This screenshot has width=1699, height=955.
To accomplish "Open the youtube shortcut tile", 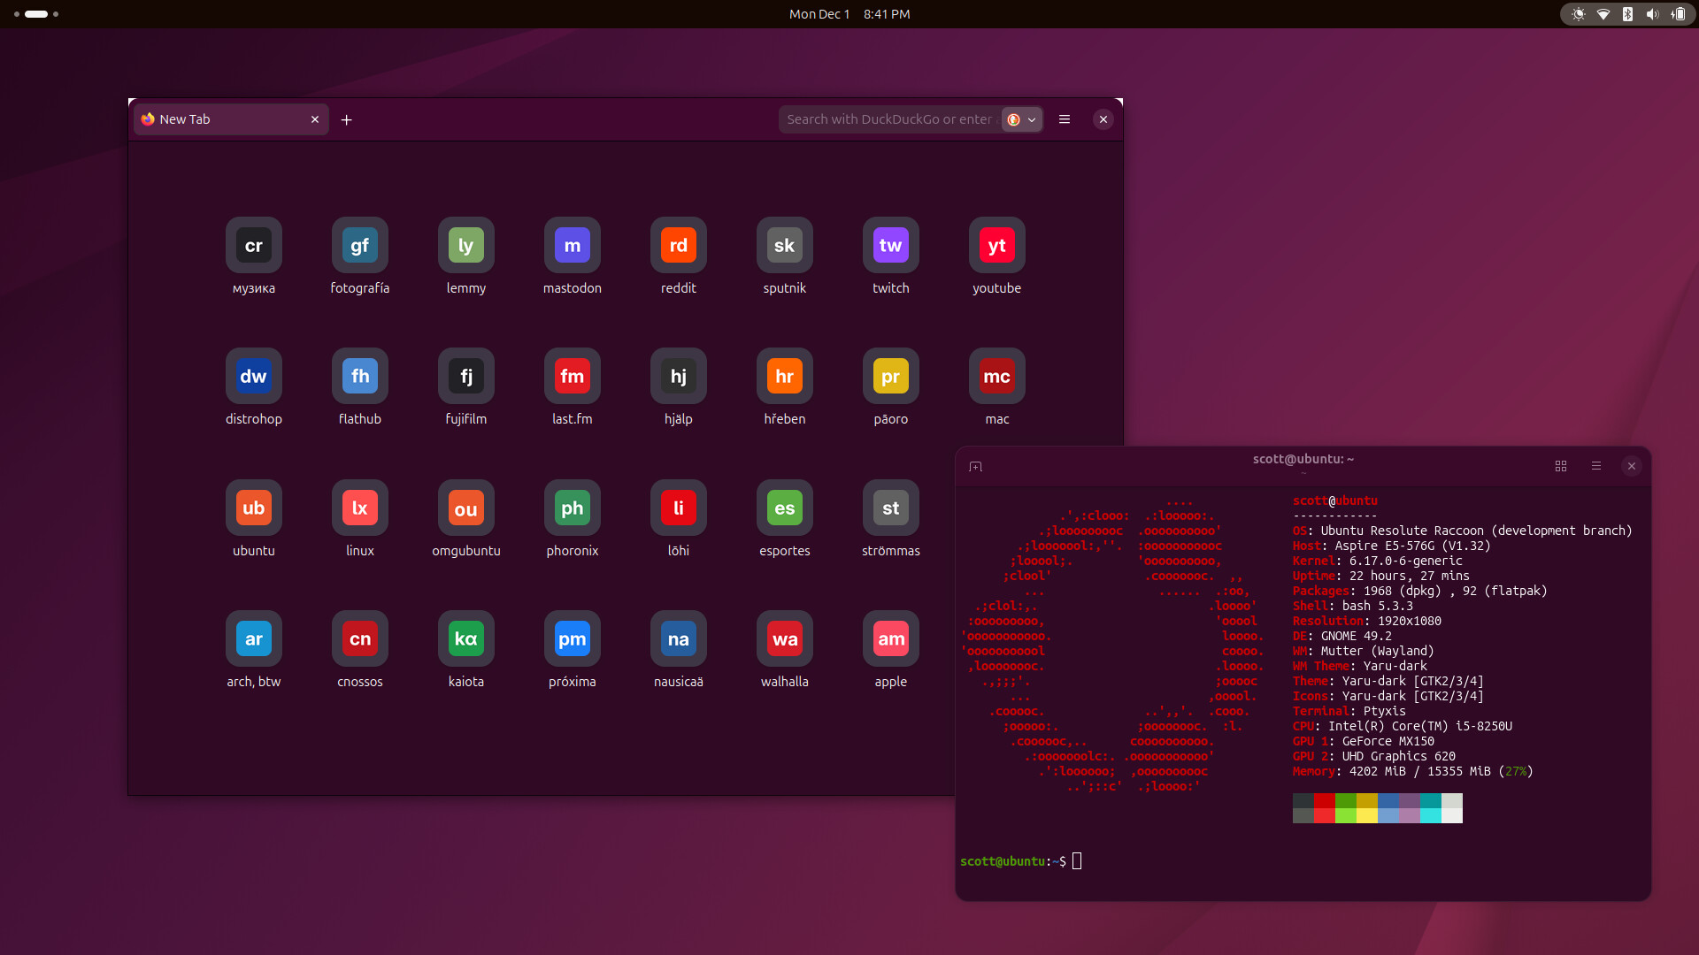I will click(x=996, y=246).
